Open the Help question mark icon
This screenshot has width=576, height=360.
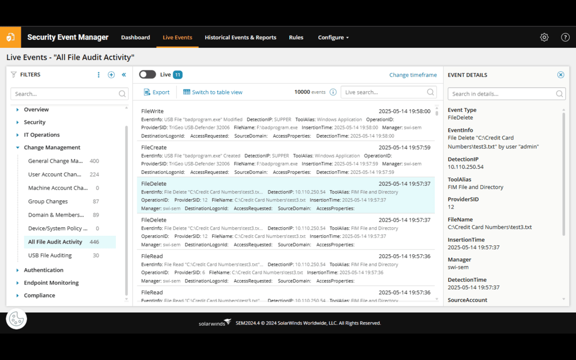tap(565, 37)
